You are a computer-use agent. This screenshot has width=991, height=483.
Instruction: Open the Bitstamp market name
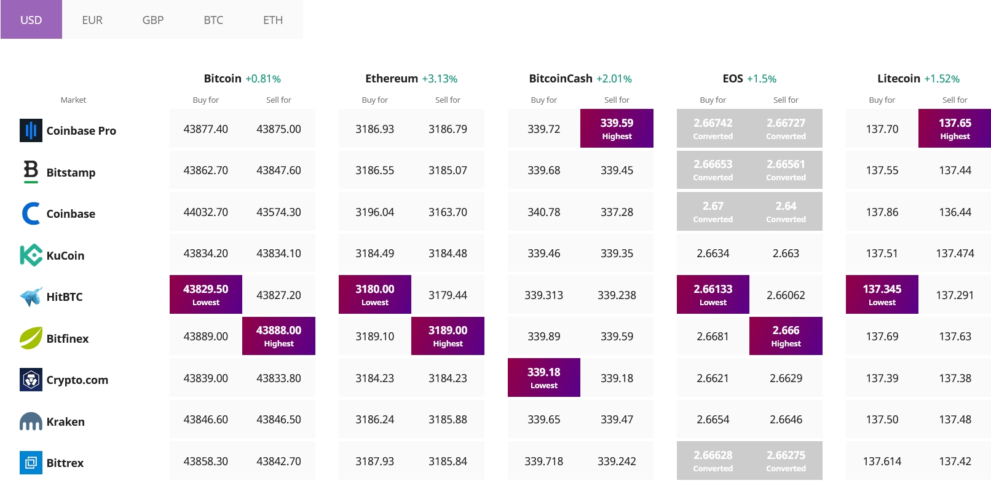[x=71, y=172]
